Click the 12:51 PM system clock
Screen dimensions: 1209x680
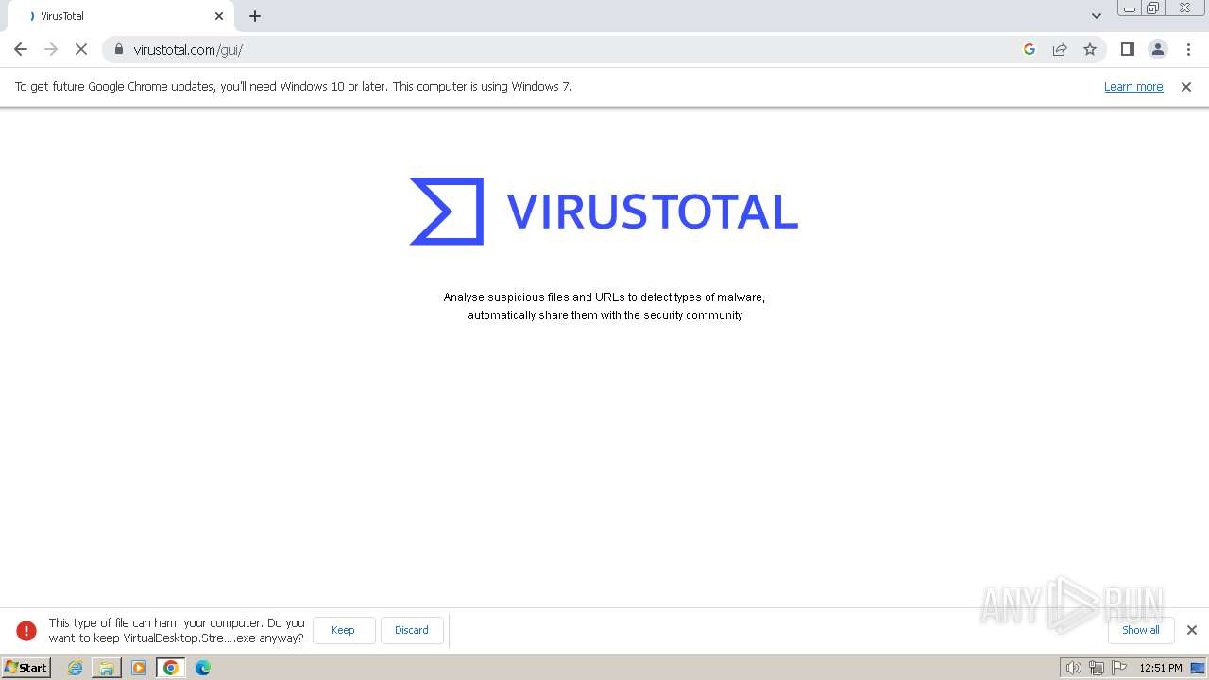click(1161, 668)
